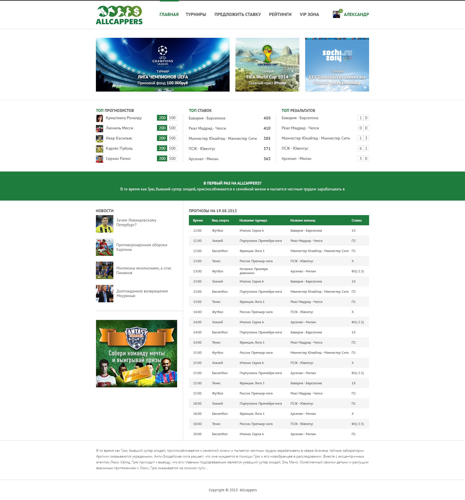Viewport: 465px width, 500px height.
Task: Click score 1:3 for Манчестер result
Action: click(363, 138)
